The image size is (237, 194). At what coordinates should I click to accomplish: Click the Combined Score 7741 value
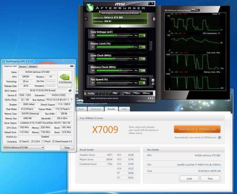tap(110, 164)
